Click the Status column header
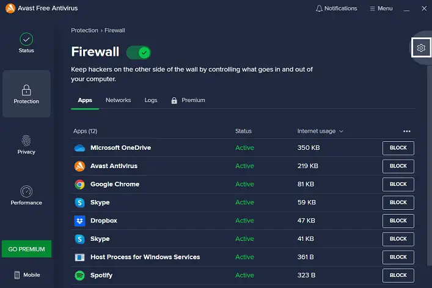The width and height of the screenshot is (432, 288). tap(243, 131)
